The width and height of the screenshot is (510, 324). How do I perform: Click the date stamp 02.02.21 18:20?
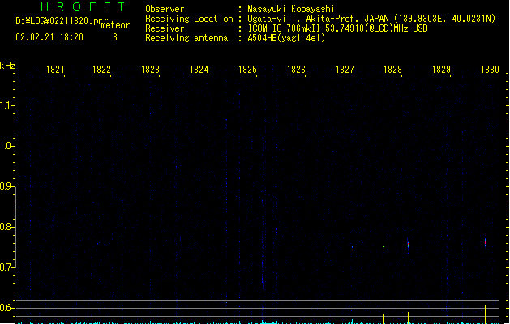click(49, 37)
